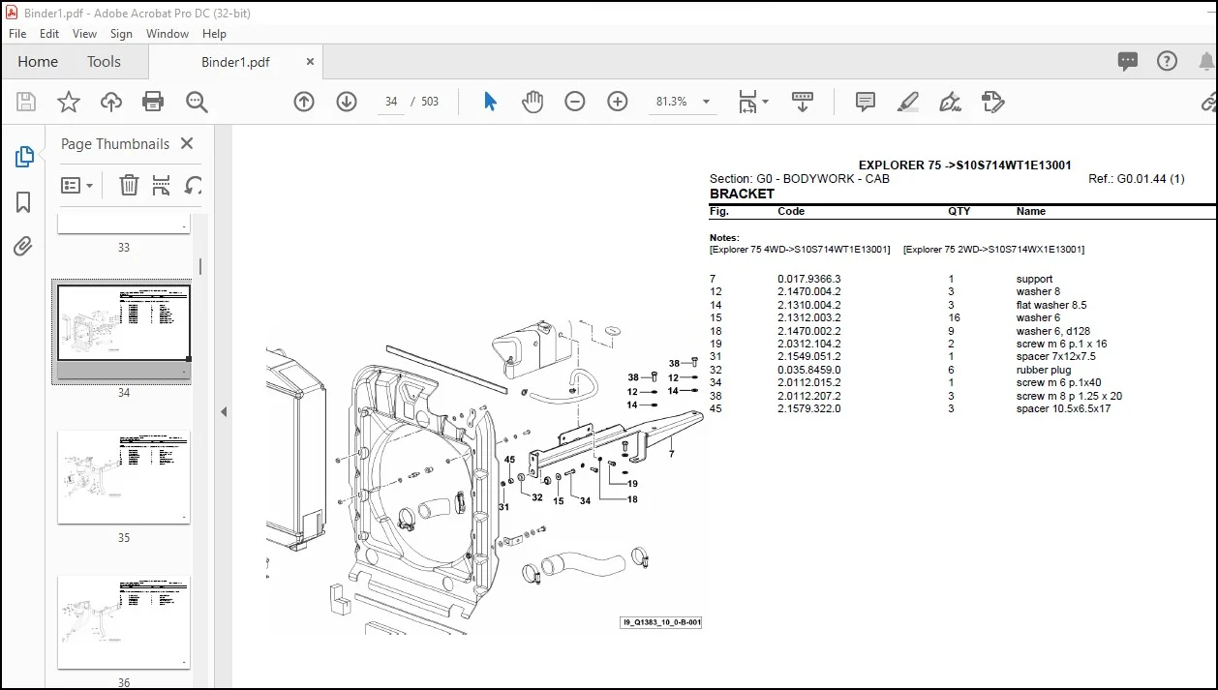Click the Print icon
1218x690 pixels.
coord(153,102)
